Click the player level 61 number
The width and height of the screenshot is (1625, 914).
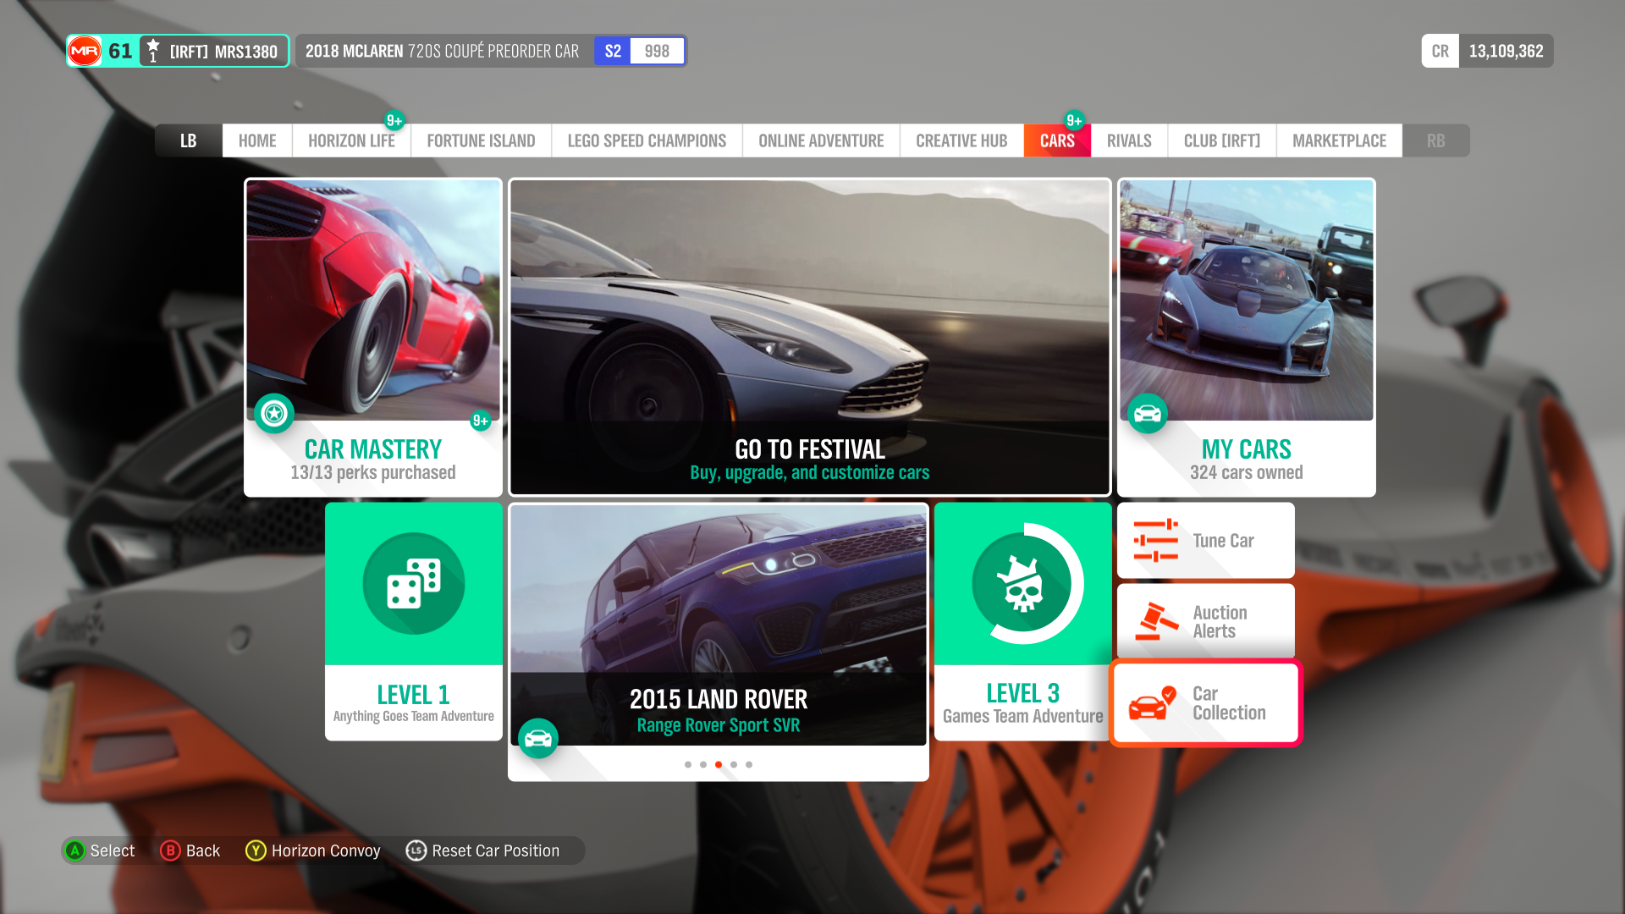pyautogui.click(x=120, y=51)
